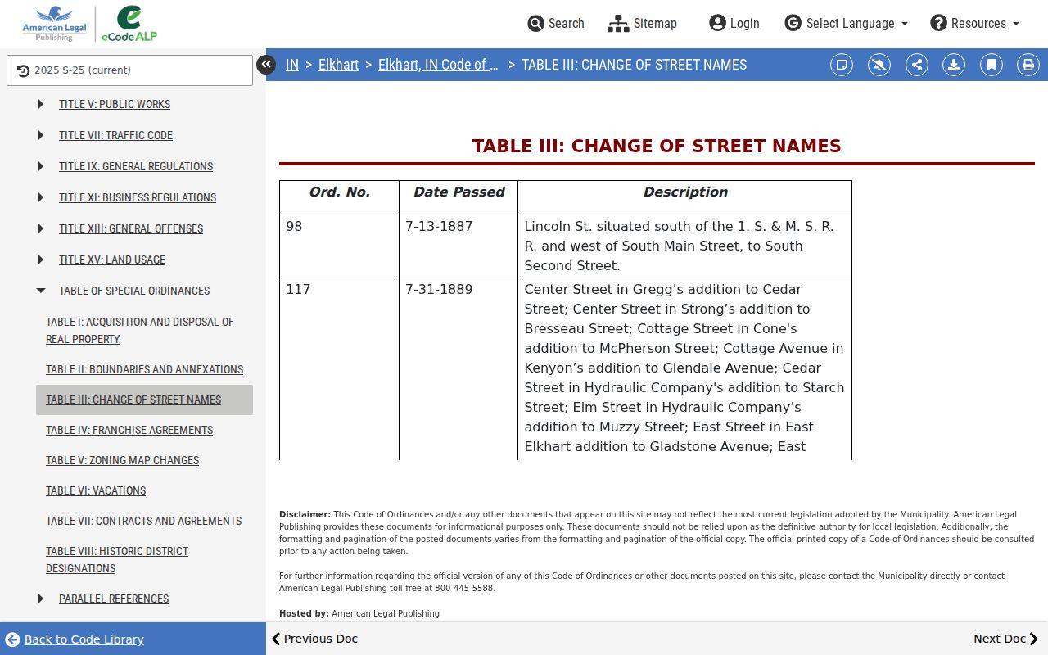
Task: Collapse the sidebar with double-chevron button
Action: [x=266, y=65]
